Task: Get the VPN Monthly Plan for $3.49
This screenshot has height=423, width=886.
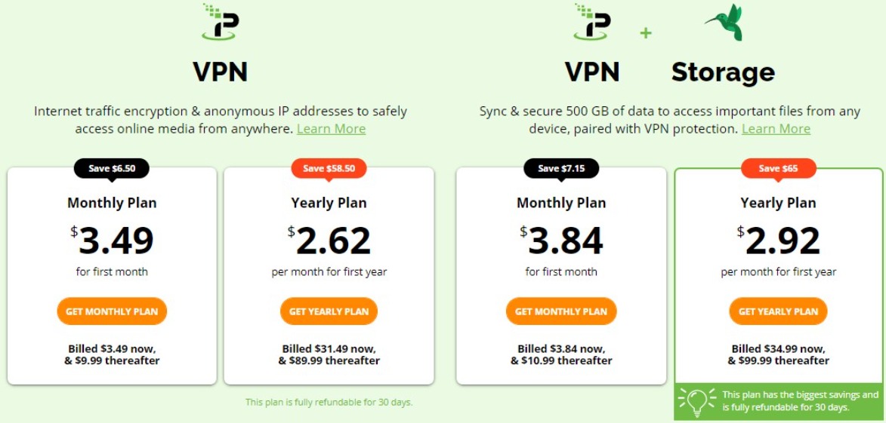Action: pyautogui.click(x=112, y=311)
